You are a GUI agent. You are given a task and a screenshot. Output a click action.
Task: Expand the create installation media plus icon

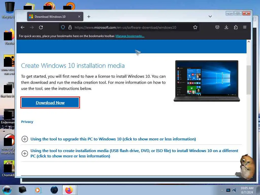25,153
